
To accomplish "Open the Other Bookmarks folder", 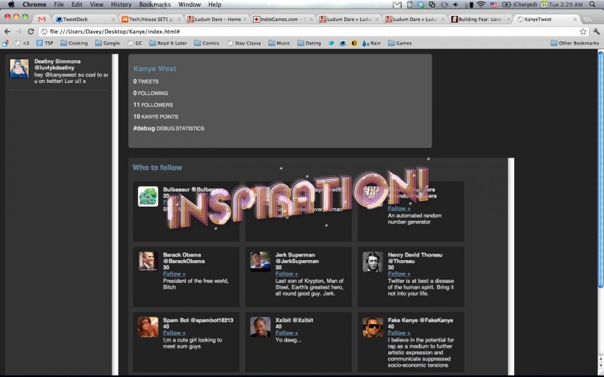I will tap(575, 43).
